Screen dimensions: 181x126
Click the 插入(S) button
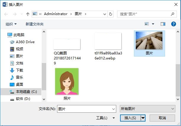point(130,118)
